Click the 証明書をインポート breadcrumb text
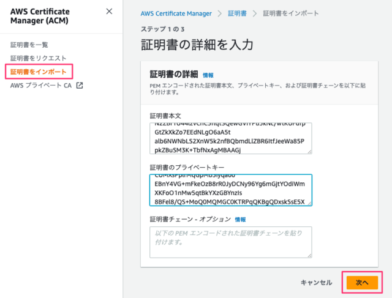This screenshot has width=392, height=298. pyautogui.click(x=291, y=13)
